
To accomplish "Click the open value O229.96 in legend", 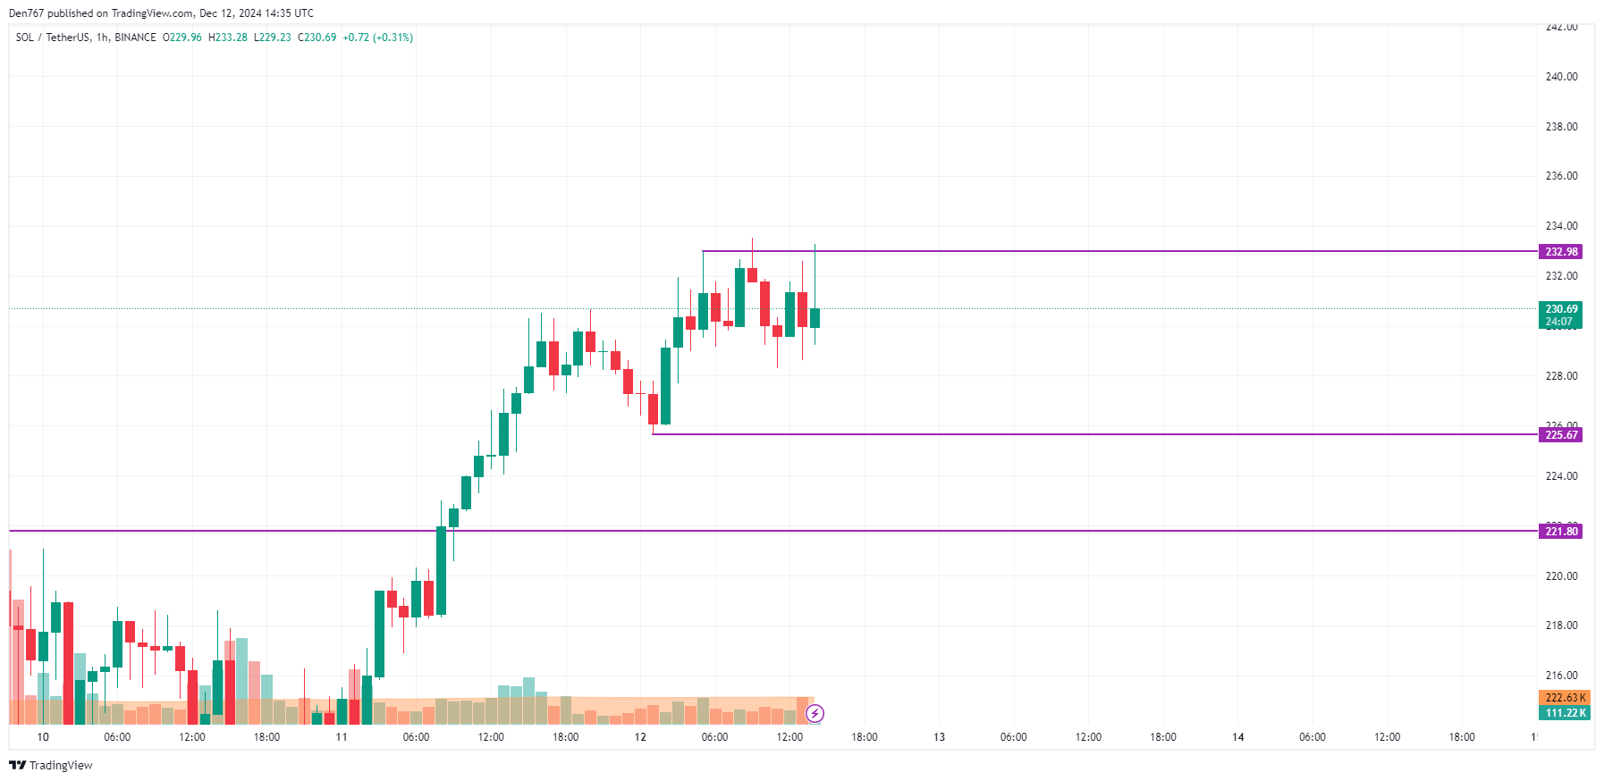I will [182, 38].
